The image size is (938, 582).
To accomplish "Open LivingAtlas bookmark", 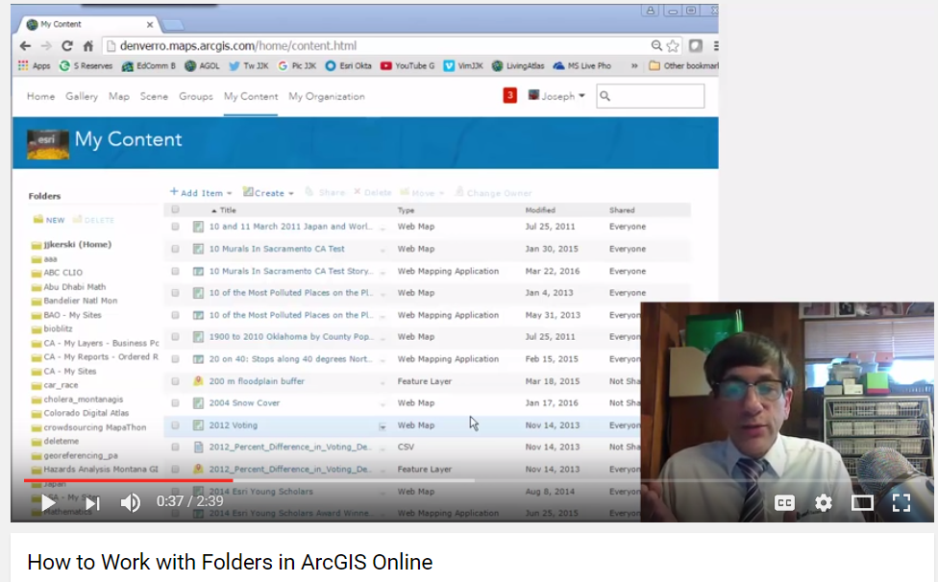I will pos(518,65).
